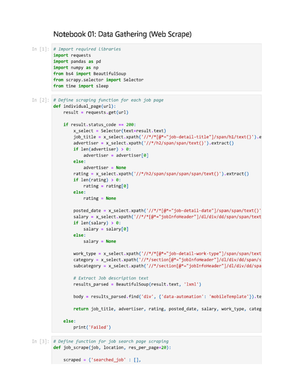Click the comment '# Extract Job description text'
286x381 pixels.
click(x=111, y=278)
